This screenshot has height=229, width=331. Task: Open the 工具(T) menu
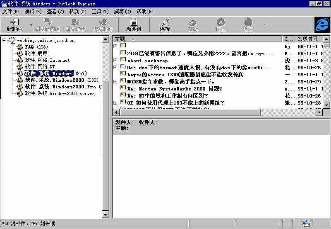coord(100,12)
